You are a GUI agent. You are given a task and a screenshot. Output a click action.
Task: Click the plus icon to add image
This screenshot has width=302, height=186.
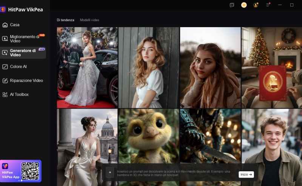(x=110, y=172)
